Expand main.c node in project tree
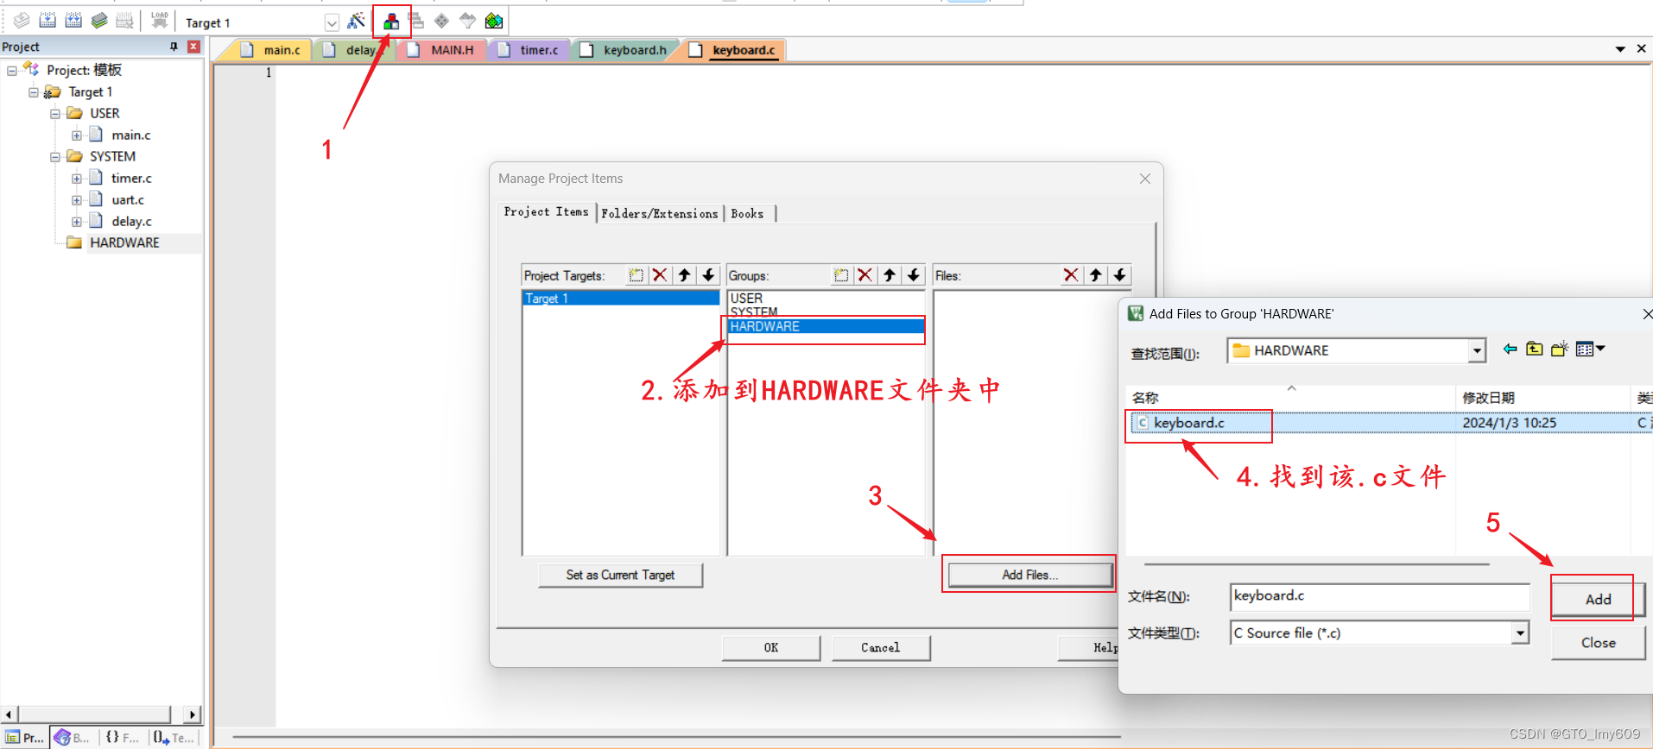Image resolution: width=1653 pixels, height=749 pixels. (x=77, y=135)
